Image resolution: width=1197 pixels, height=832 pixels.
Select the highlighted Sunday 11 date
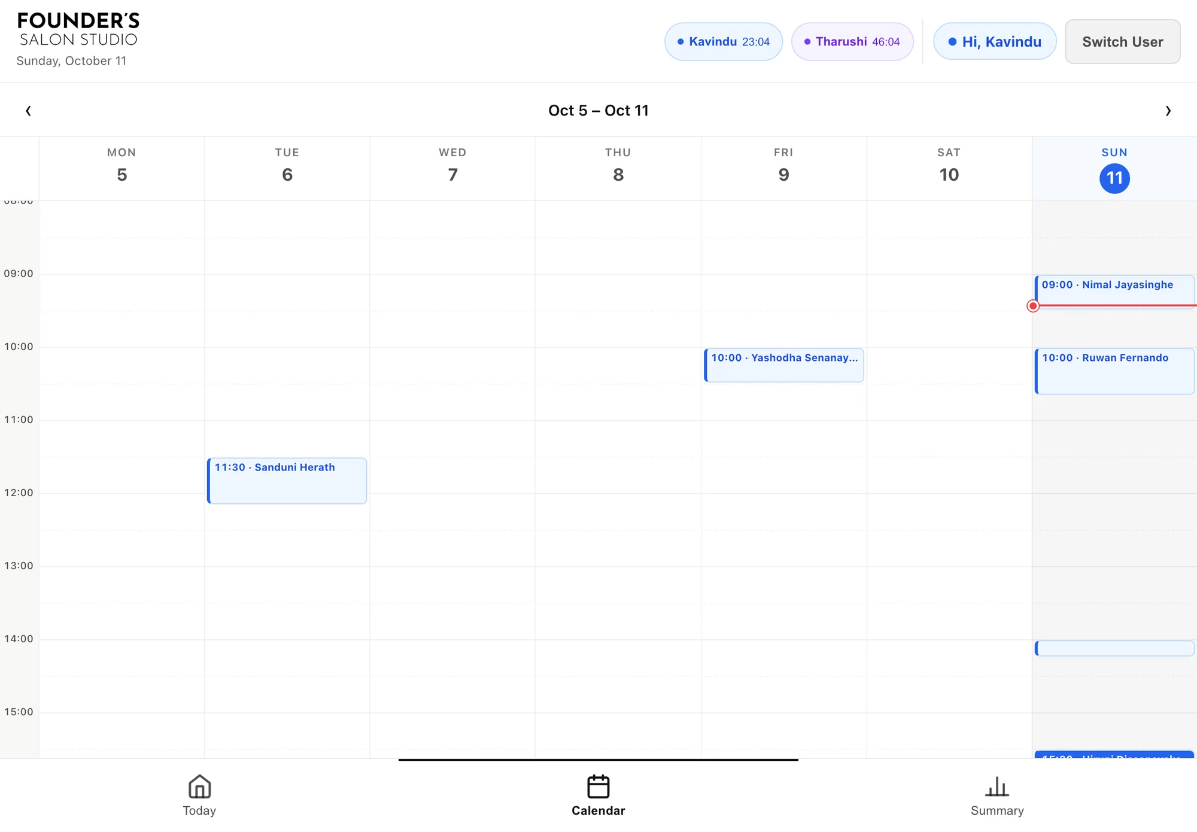(x=1114, y=178)
